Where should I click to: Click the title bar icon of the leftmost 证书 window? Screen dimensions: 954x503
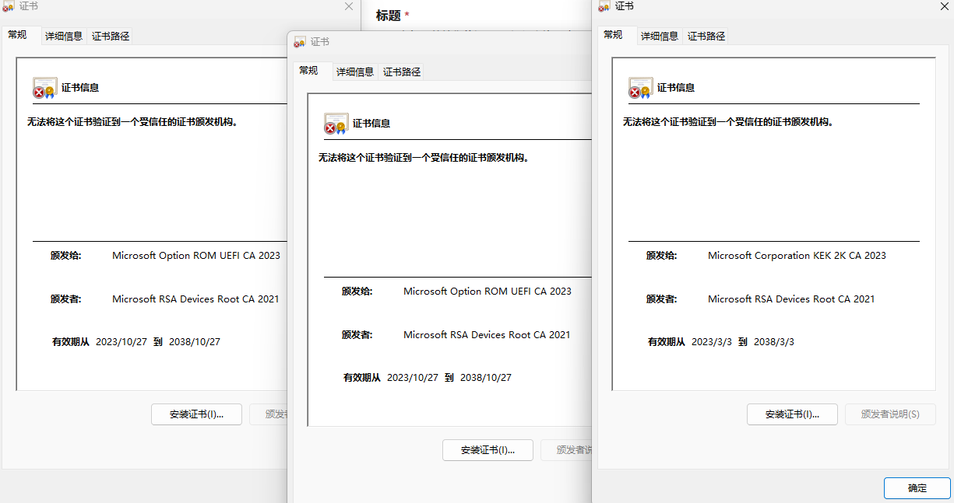click(9, 6)
